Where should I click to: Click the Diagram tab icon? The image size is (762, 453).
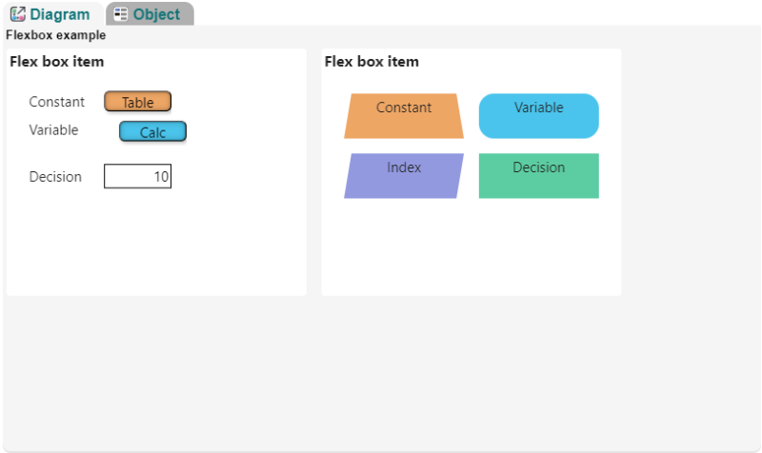(18, 14)
